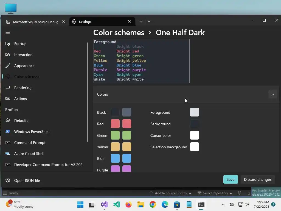This screenshot has height=211, width=281.
Task: Launch Firefox from the taskbar
Action: click(x=128, y=204)
